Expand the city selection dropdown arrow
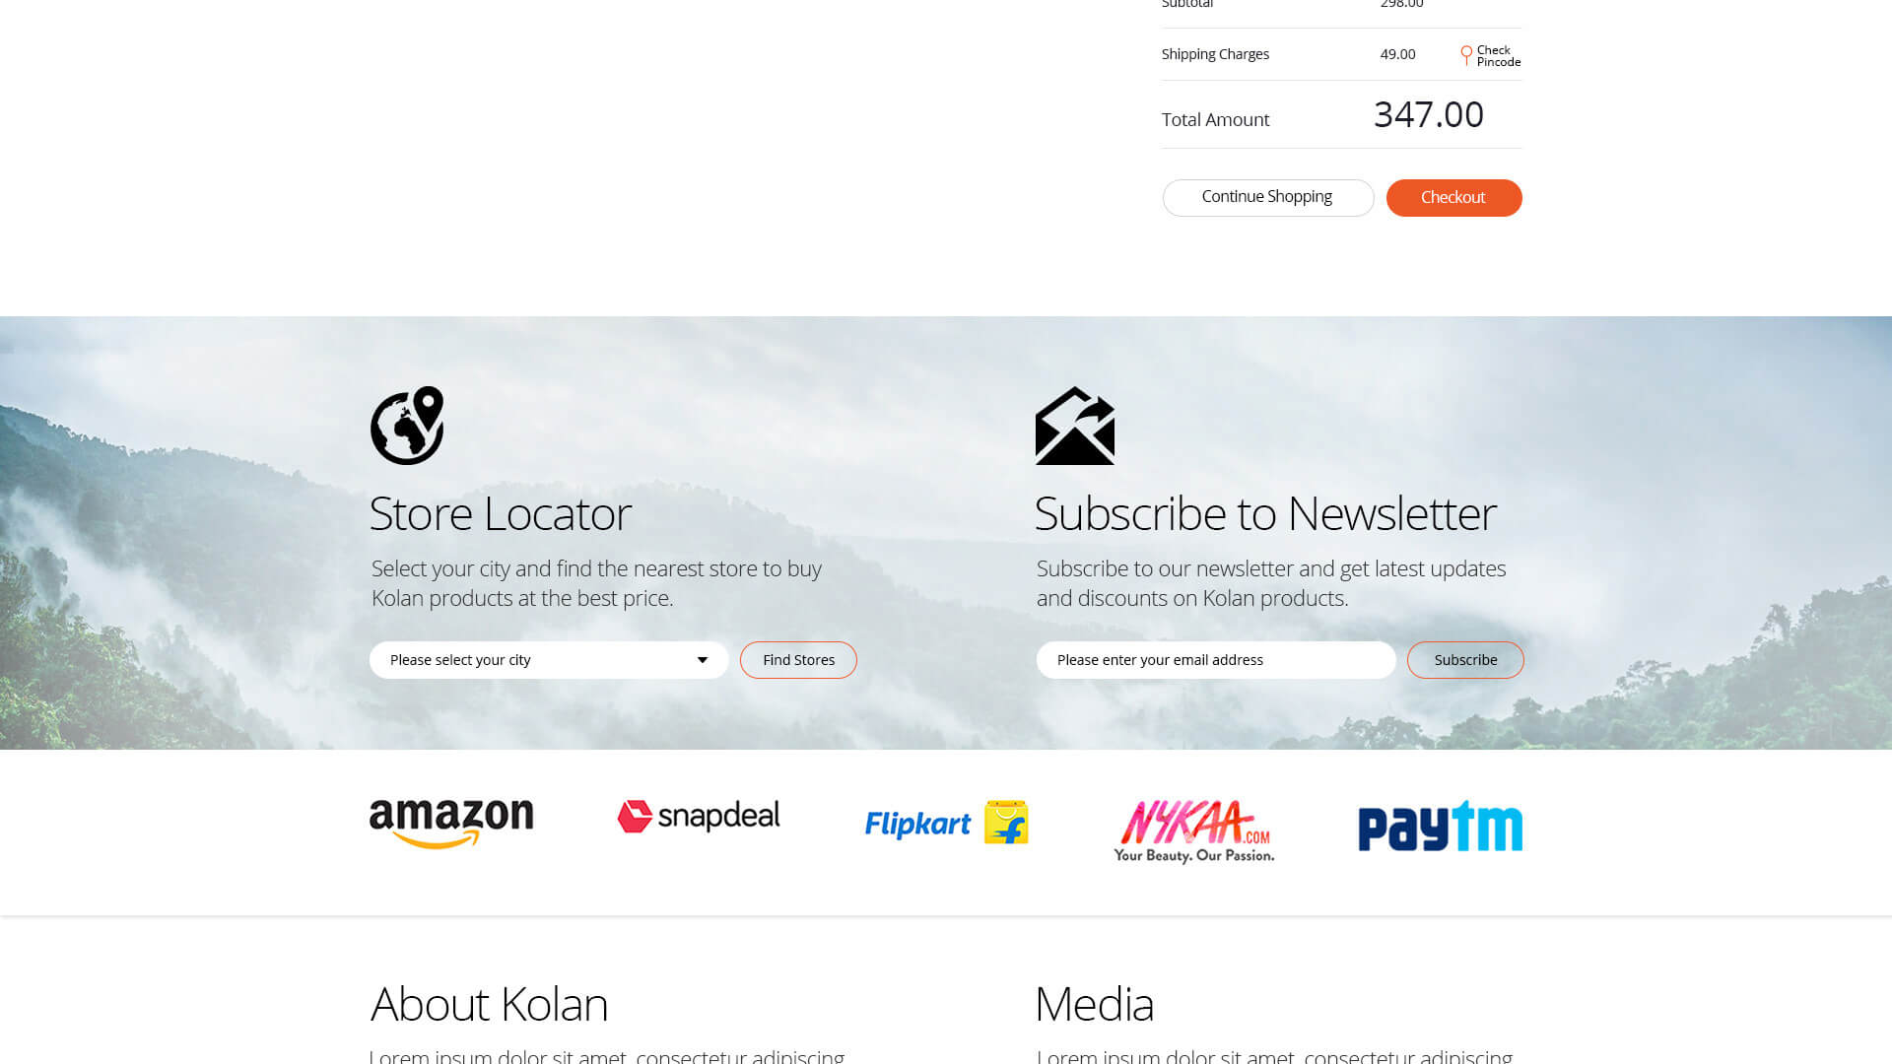 click(703, 660)
